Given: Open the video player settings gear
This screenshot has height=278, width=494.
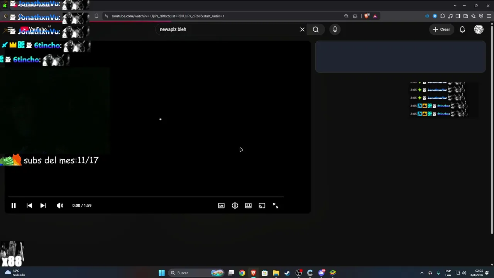Looking at the screenshot, I should point(235,206).
